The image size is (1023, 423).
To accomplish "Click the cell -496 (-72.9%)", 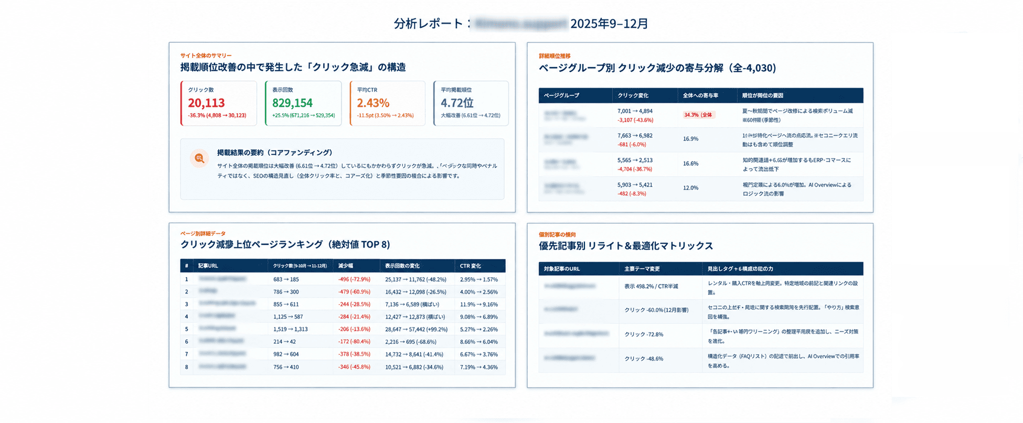I will tap(354, 279).
